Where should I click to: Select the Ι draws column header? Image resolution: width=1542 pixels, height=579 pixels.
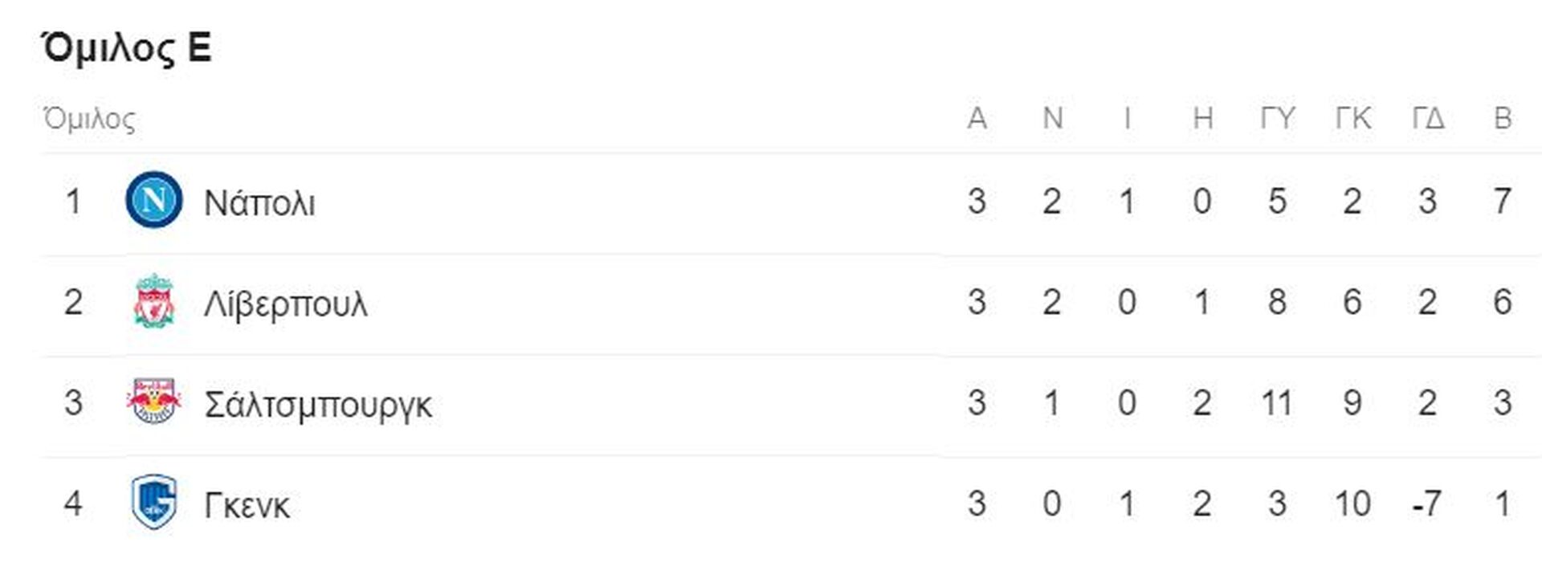(x=1127, y=119)
